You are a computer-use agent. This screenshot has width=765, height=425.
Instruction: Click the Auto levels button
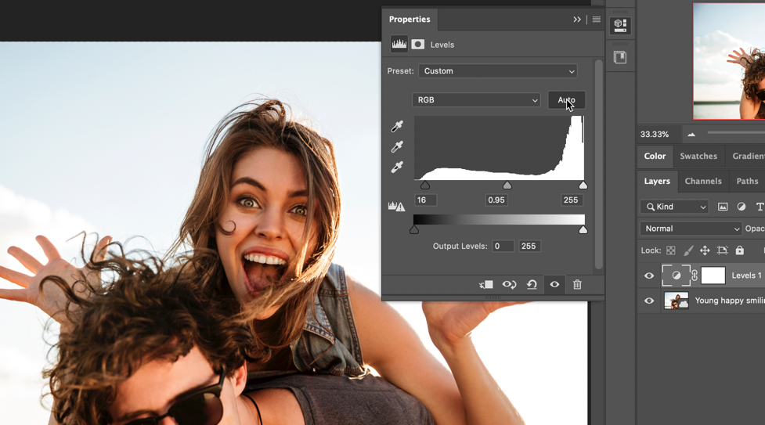(x=566, y=100)
